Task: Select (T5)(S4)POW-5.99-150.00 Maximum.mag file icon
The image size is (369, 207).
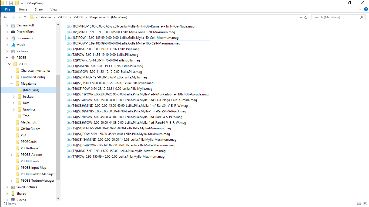Action: click(68, 134)
